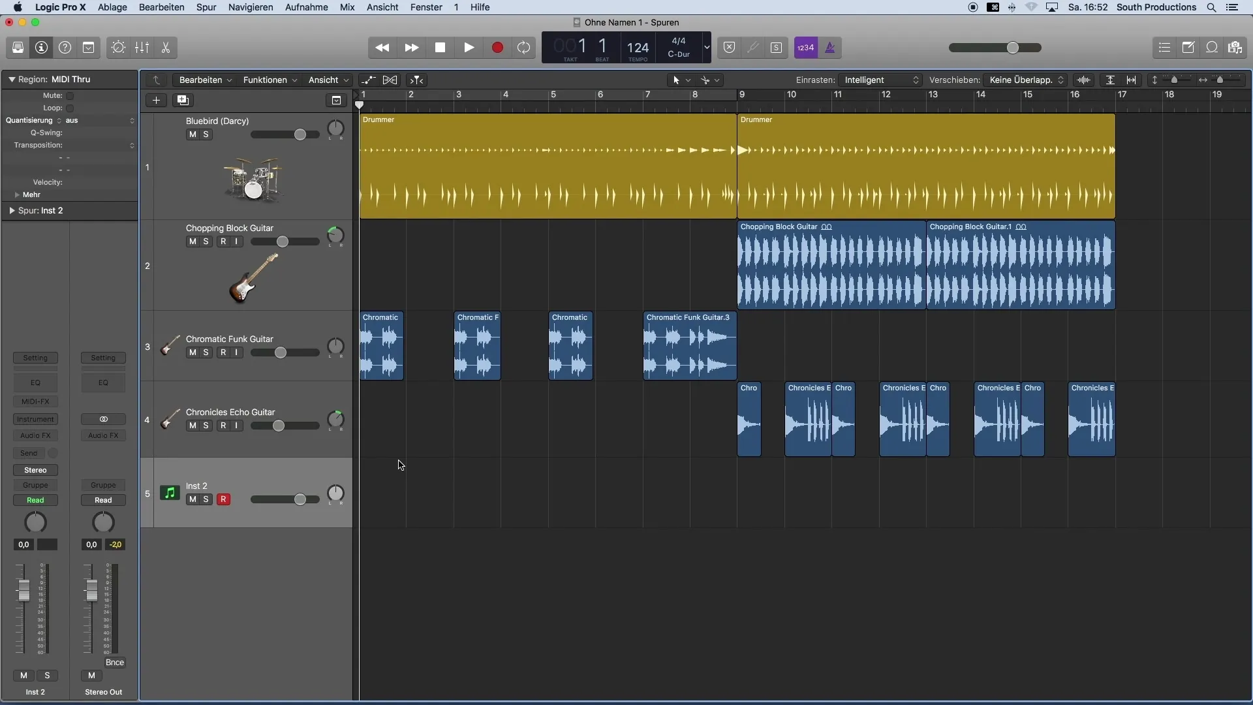Open the Browsers media icon
This screenshot has width=1253, height=705.
(x=1235, y=48)
